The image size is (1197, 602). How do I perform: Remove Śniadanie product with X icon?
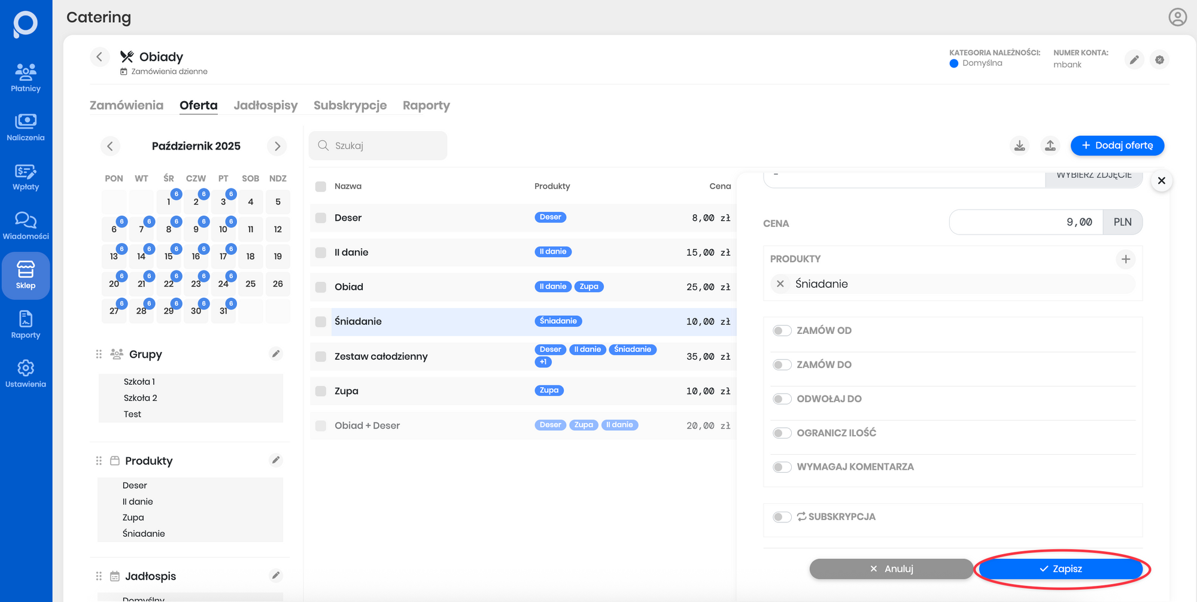pos(780,284)
